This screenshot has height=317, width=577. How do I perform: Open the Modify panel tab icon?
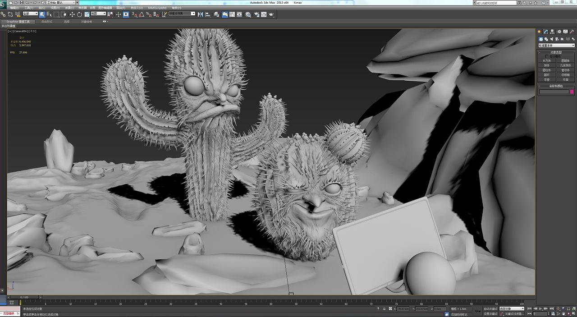pyautogui.click(x=545, y=32)
